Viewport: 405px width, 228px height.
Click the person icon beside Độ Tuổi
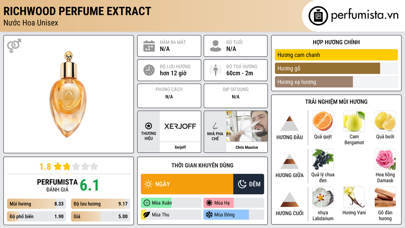coord(216,46)
